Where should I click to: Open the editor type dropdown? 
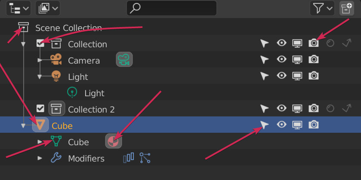point(19,8)
